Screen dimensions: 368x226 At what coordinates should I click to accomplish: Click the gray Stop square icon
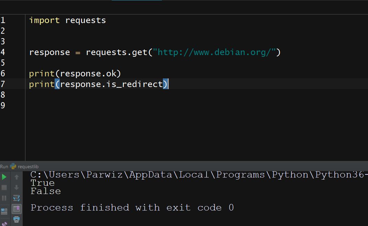[4, 187]
